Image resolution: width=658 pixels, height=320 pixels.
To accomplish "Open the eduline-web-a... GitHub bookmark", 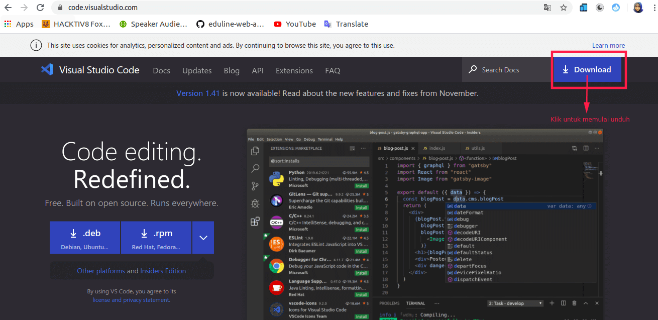I will coord(230,24).
